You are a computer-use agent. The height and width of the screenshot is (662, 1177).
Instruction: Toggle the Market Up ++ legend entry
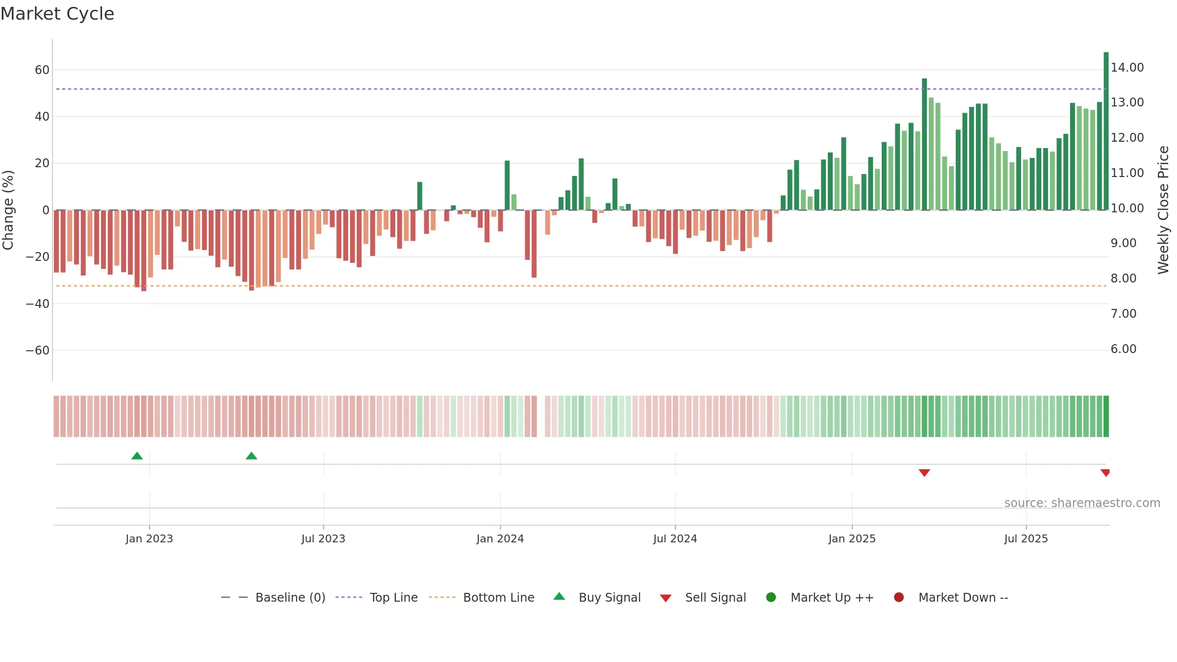pos(820,597)
